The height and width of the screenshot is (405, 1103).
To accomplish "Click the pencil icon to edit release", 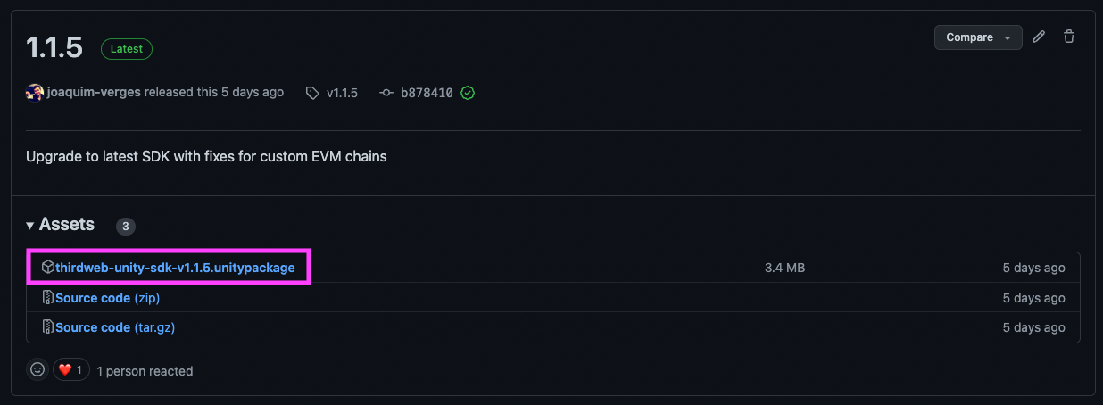I will (1038, 37).
